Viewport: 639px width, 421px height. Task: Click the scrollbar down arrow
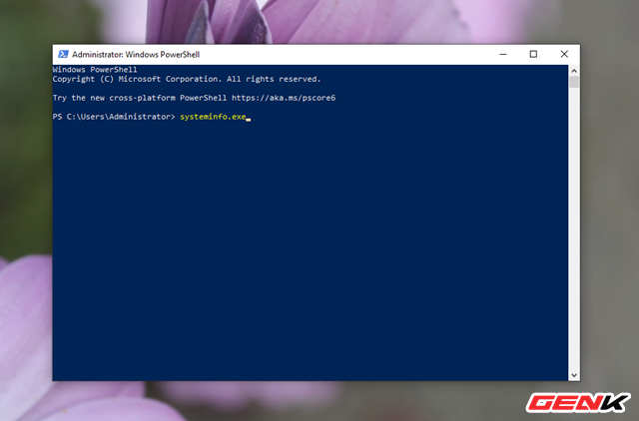pyautogui.click(x=574, y=375)
